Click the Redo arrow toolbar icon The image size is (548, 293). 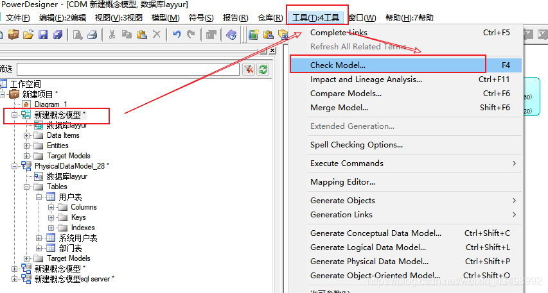click(x=191, y=35)
